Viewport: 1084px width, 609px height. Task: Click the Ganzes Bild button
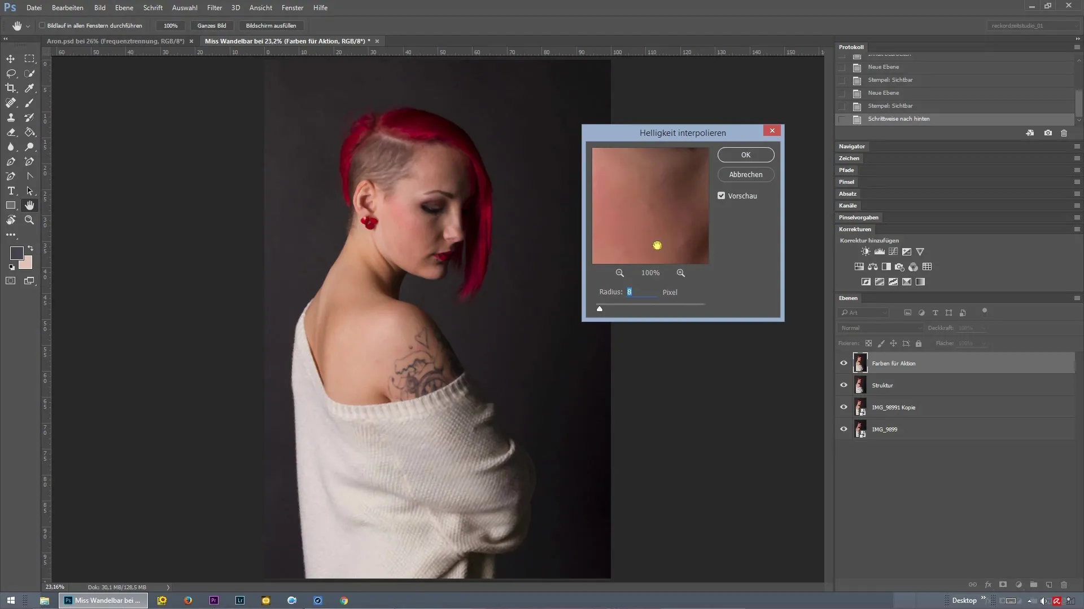click(212, 26)
